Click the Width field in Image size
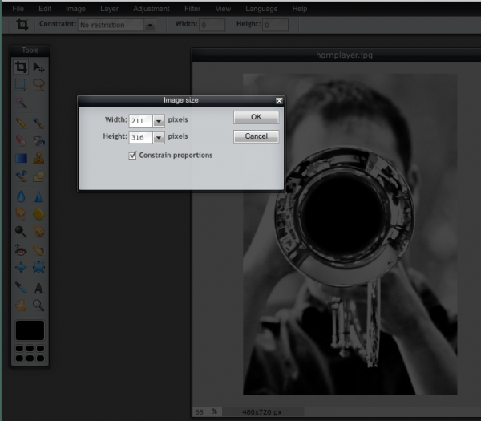481x421 pixels. (x=140, y=121)
